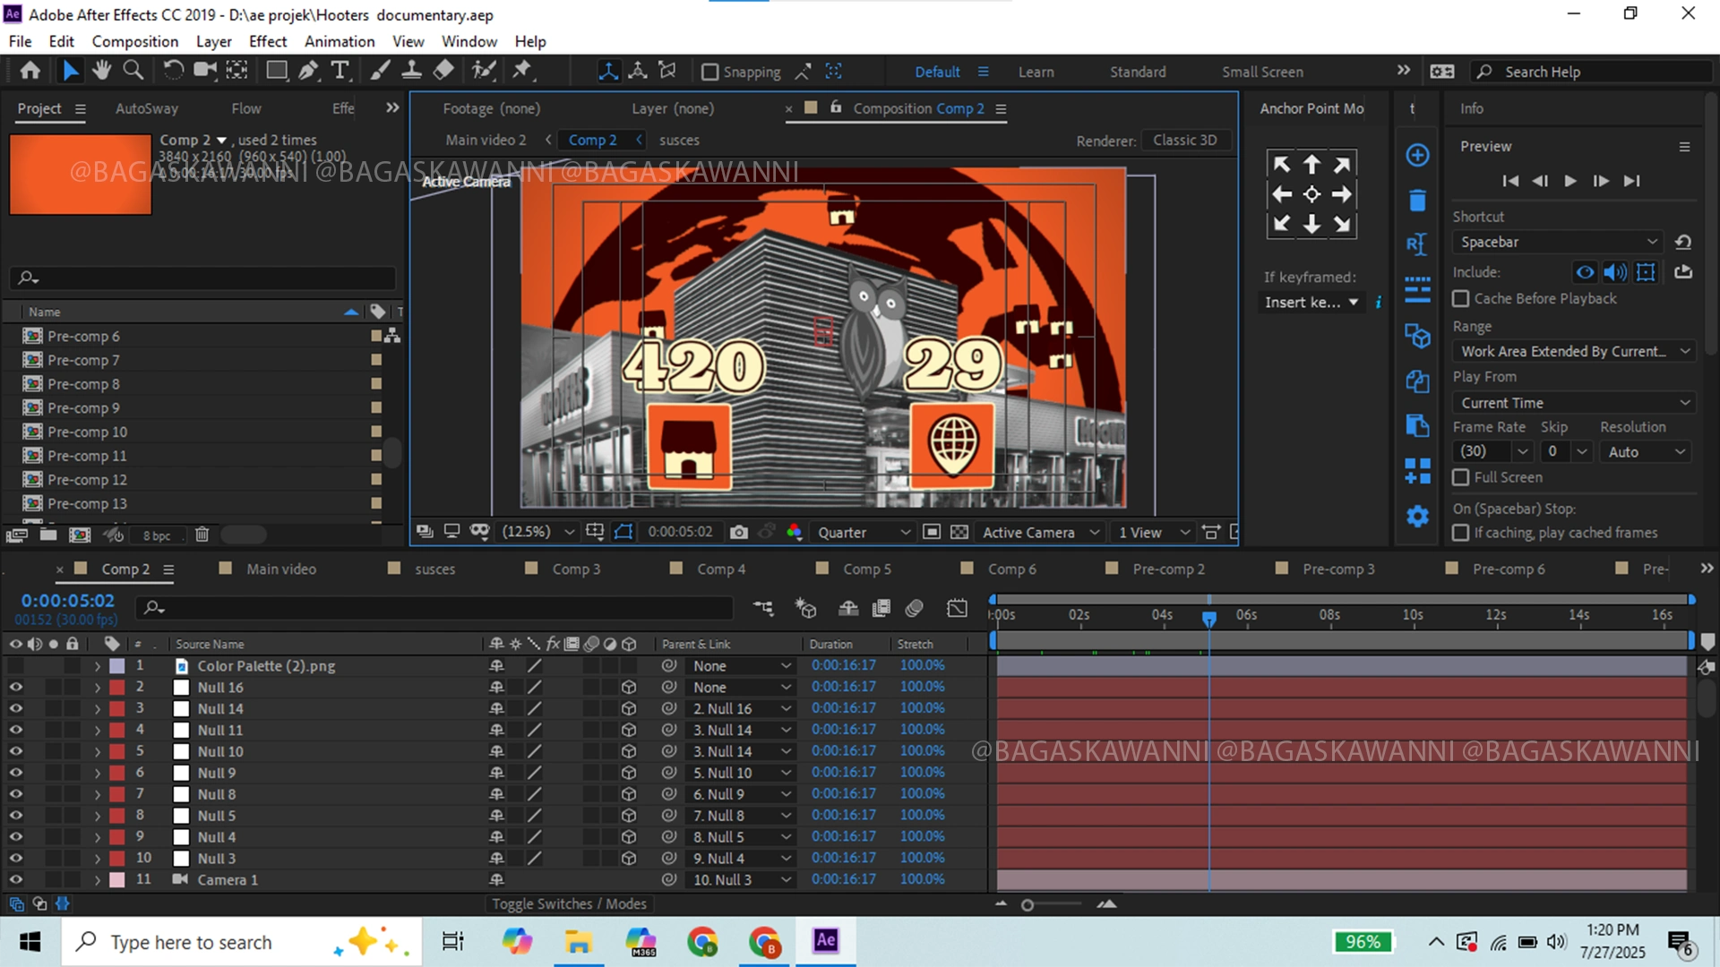
Task: Switch to the Comp 3 timeline tab
Action: coord(576,569)
